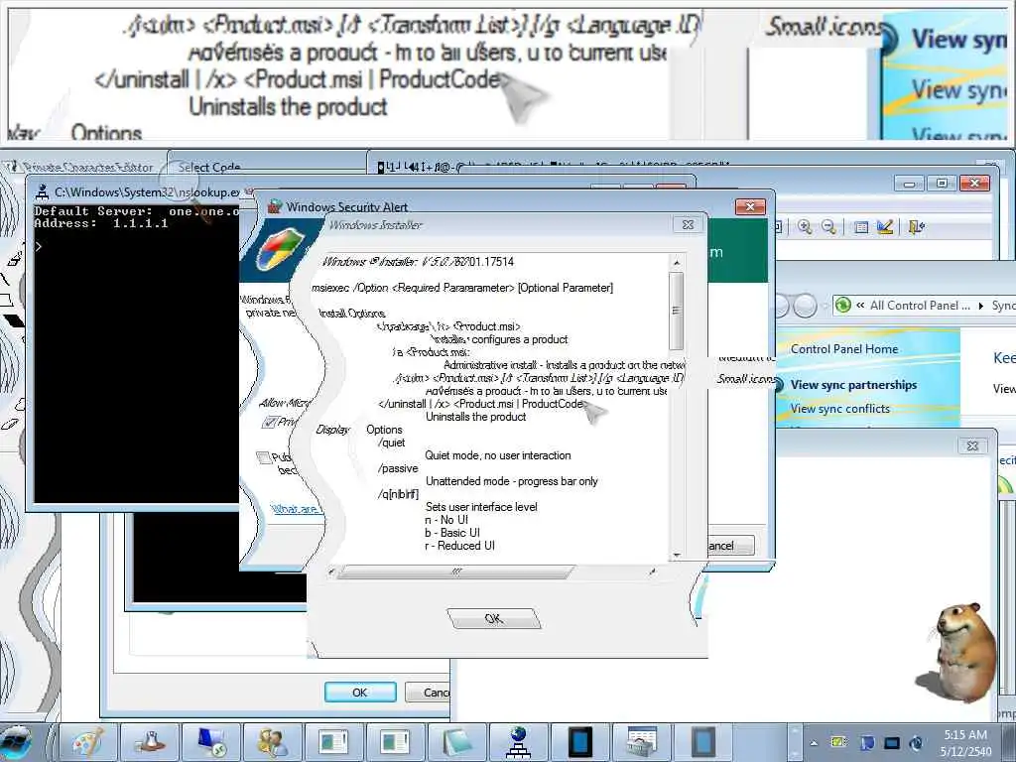Click the nslookup window title icon
This screenshot has width=1016, height=762.
[x=43, y=191]
